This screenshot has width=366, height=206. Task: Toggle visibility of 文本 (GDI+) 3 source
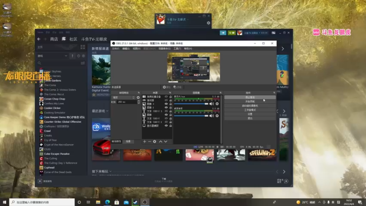(166, 111)
